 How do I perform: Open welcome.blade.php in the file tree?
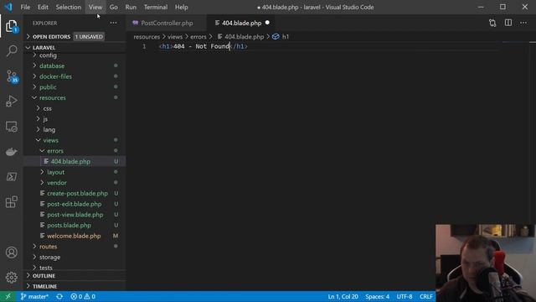[74, 236]
